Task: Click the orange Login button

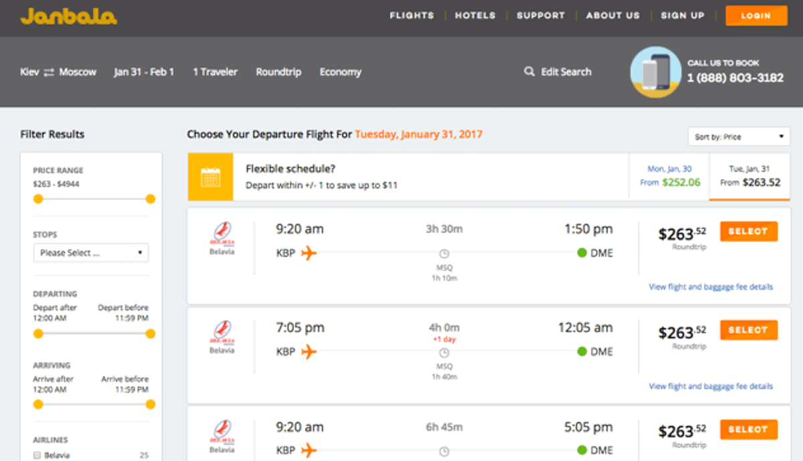Action: pos(756,15)
